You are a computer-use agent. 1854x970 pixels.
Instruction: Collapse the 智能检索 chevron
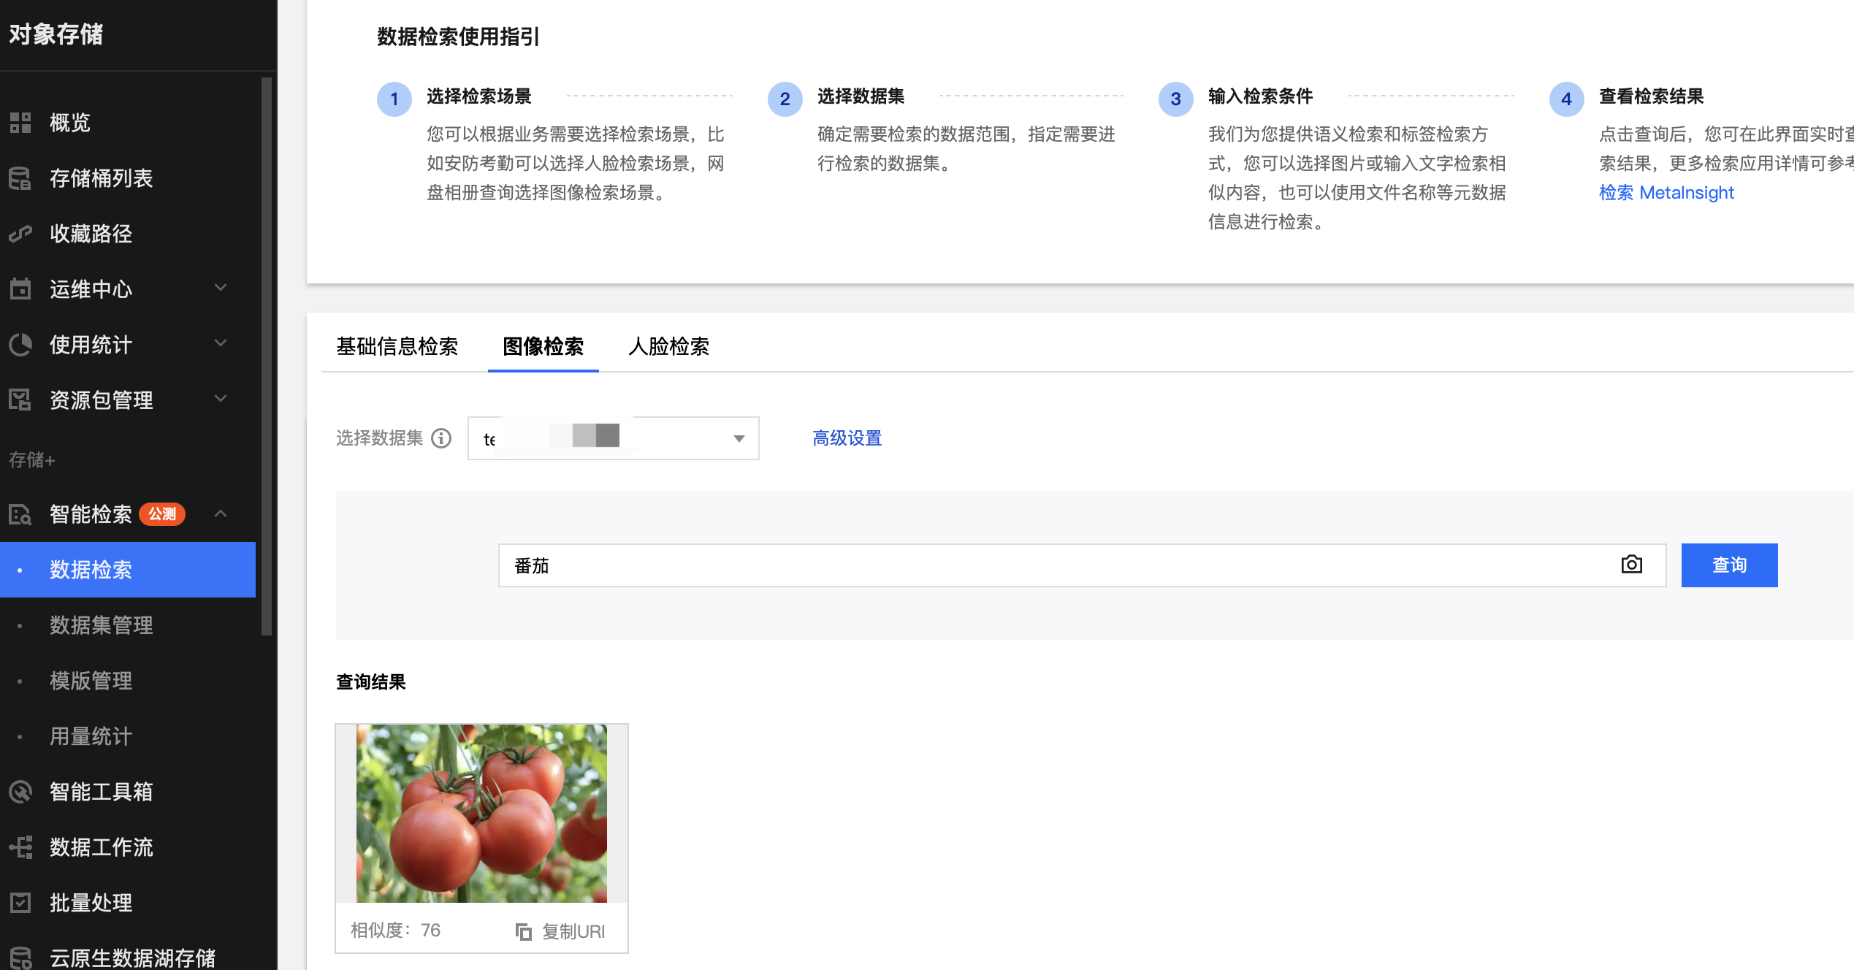pyautogui.click(x=221, y=514)
